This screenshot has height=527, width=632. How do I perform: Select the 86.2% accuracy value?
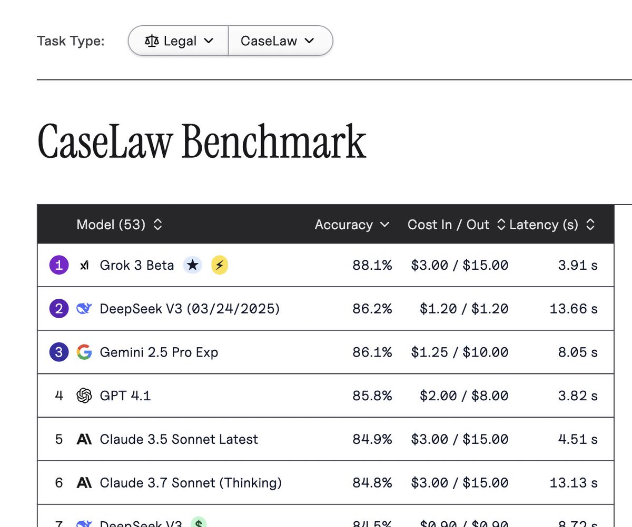pos(372,309)
